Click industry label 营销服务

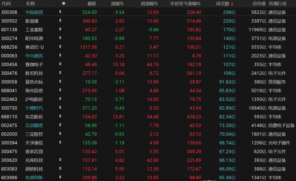(277, 82)
